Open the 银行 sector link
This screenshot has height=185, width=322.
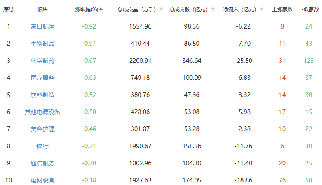[x=43, y=146]
